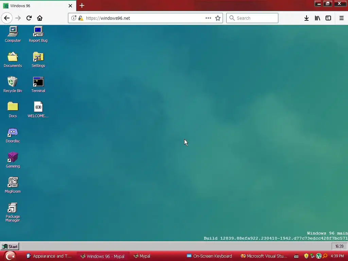Click the lock warning icon in address bar

[81, 18]
